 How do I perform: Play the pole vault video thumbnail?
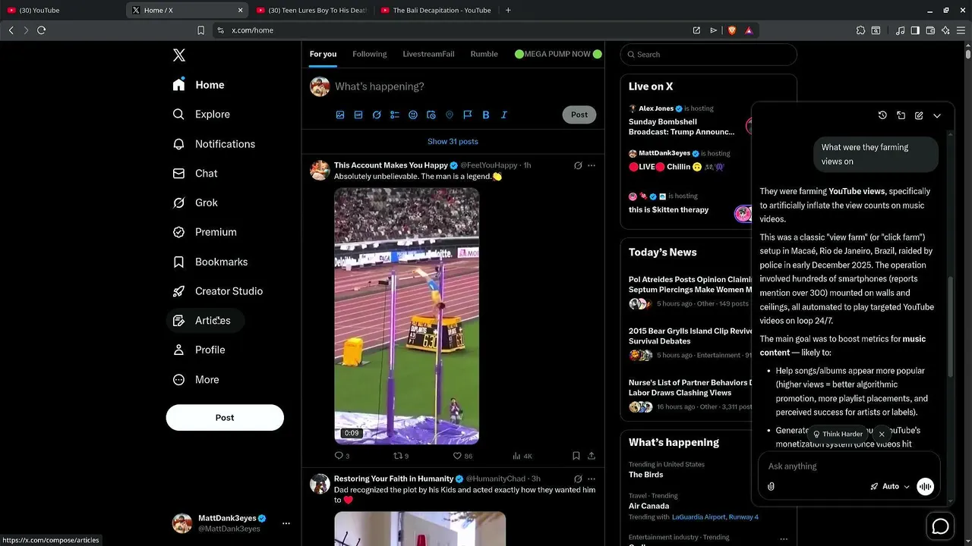coord(406,315)
